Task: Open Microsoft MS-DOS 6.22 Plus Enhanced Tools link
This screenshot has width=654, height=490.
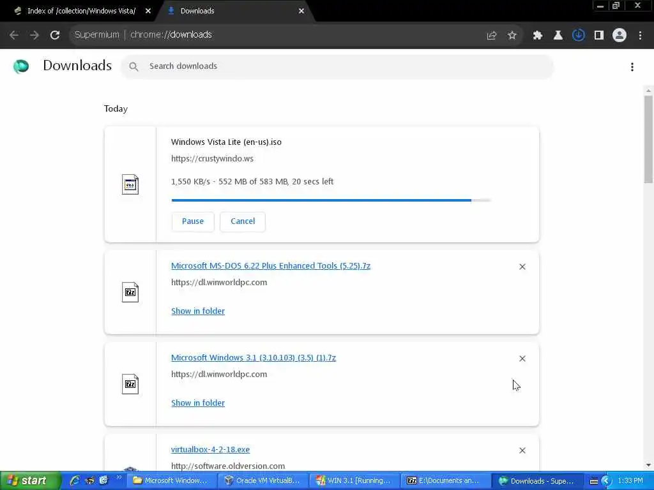Action: (271, 266)
